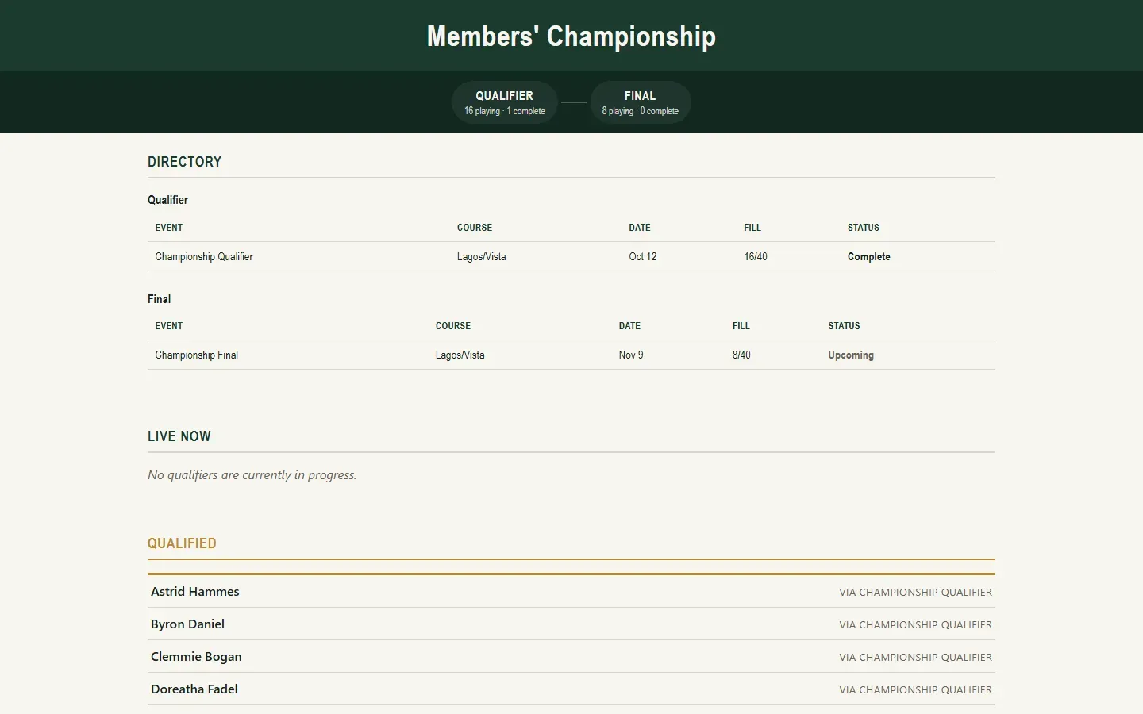
Task: Click Via Championship Qualifier tag beside Doreatha Fadel
Action: click(916, 690)
